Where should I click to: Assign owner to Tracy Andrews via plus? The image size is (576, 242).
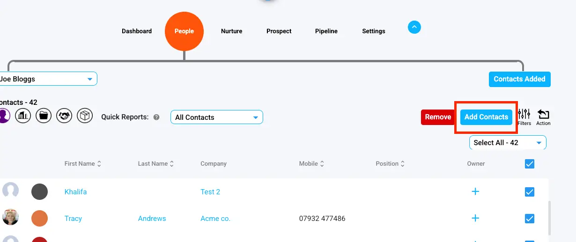coord(475,218)
